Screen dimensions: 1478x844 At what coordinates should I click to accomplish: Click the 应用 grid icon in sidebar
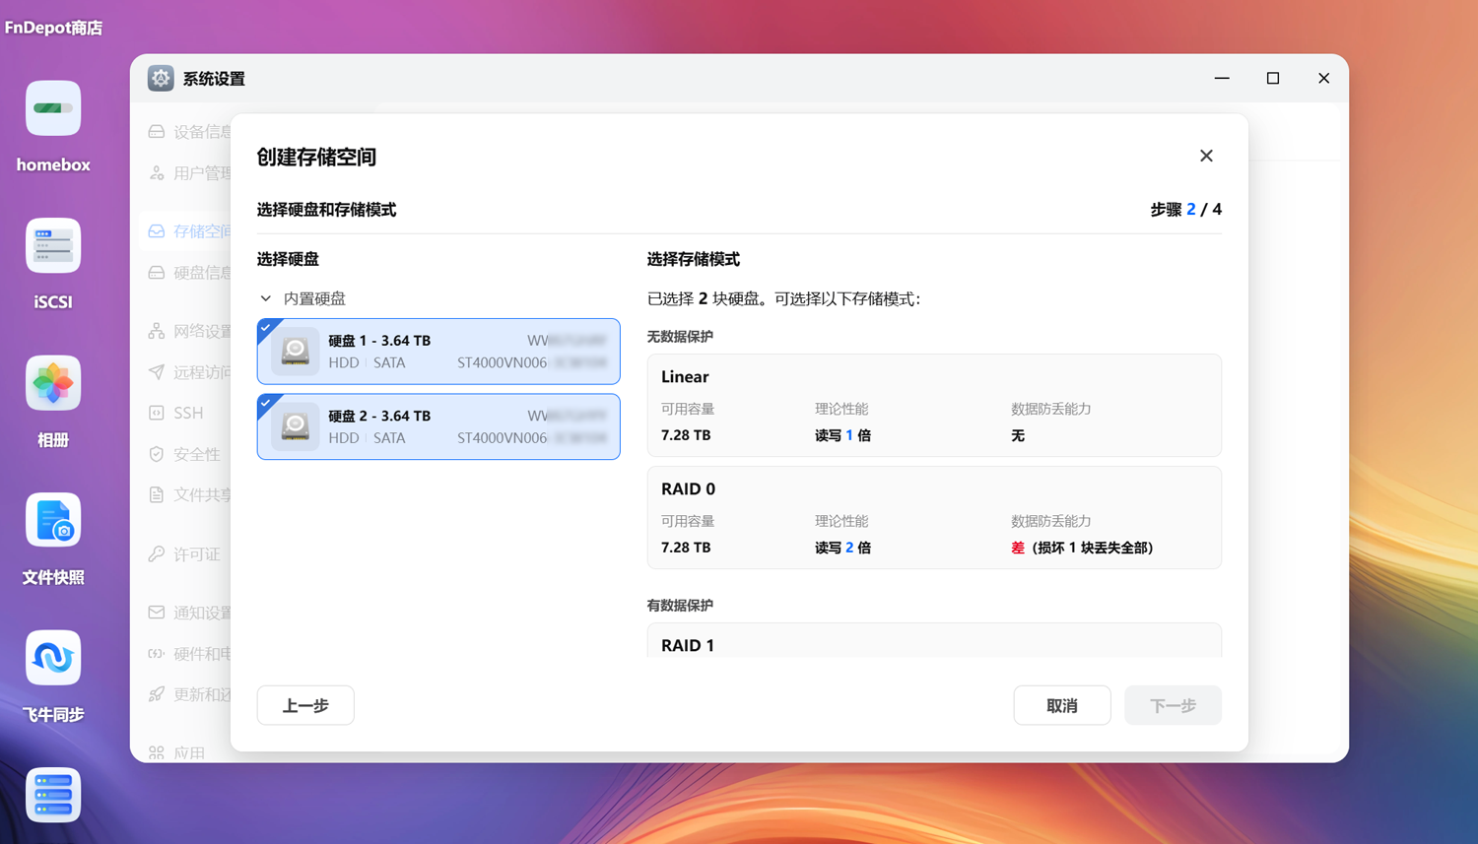(x=157, y=753)
